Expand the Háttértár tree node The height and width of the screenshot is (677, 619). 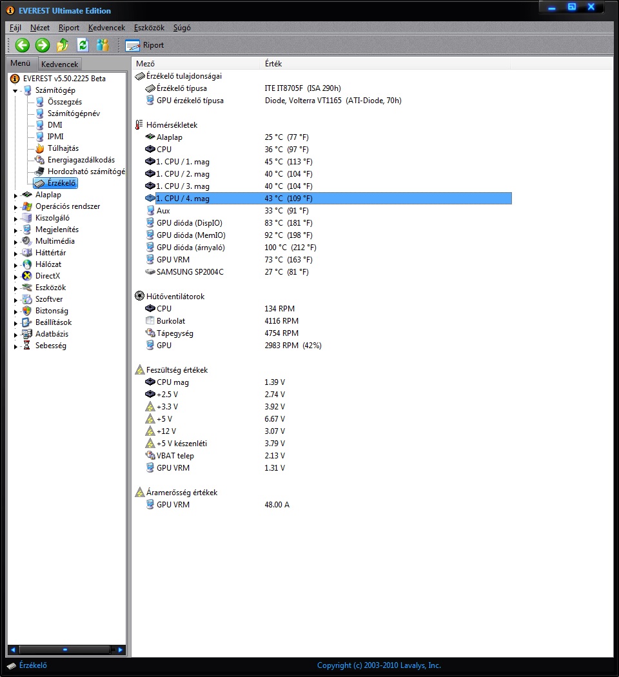click(15, 253)
